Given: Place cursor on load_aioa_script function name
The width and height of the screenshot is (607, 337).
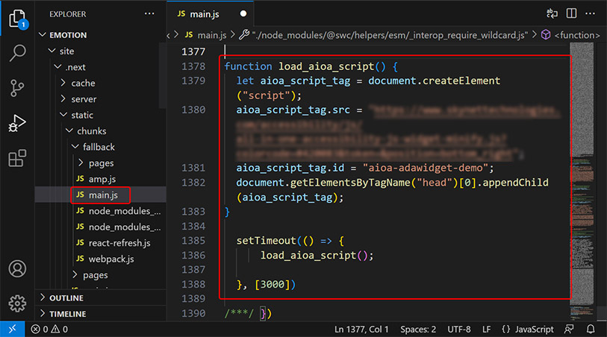Looking at the screenshot, I should (x=326, y=66).
